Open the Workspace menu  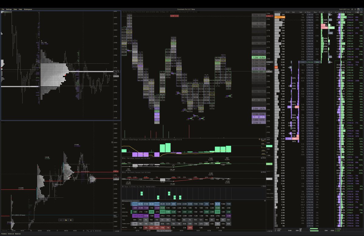(28, 9)
